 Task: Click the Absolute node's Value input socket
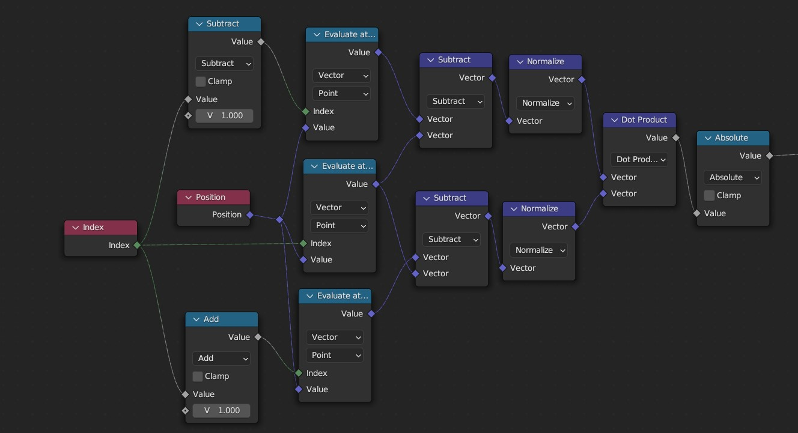pos(697,213)
